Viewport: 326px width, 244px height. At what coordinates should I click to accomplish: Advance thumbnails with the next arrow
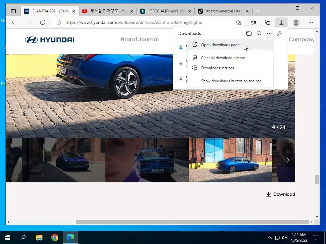pyautogui.click(x=288, y=160)
